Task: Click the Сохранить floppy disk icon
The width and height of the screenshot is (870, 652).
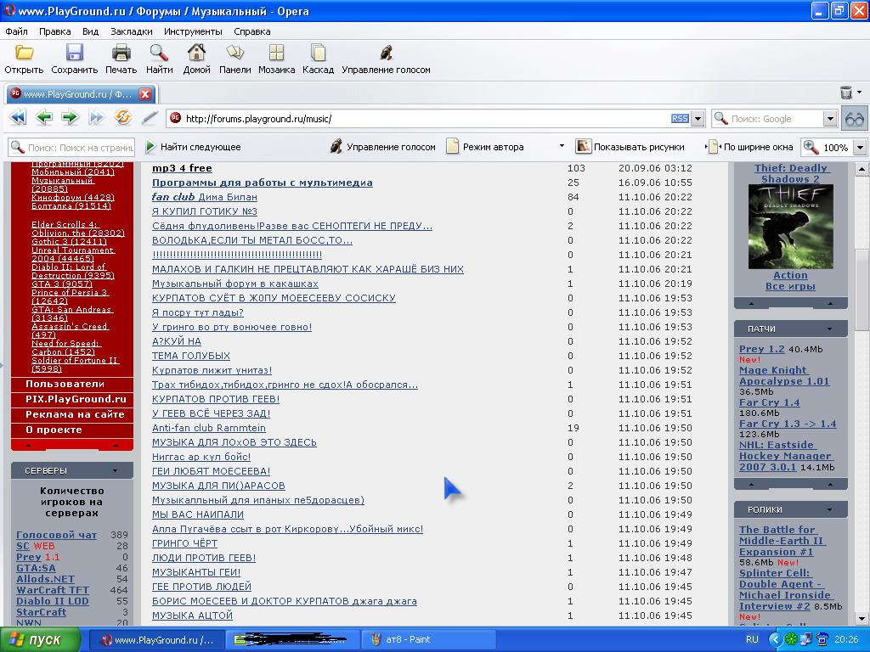Action: 74,53
